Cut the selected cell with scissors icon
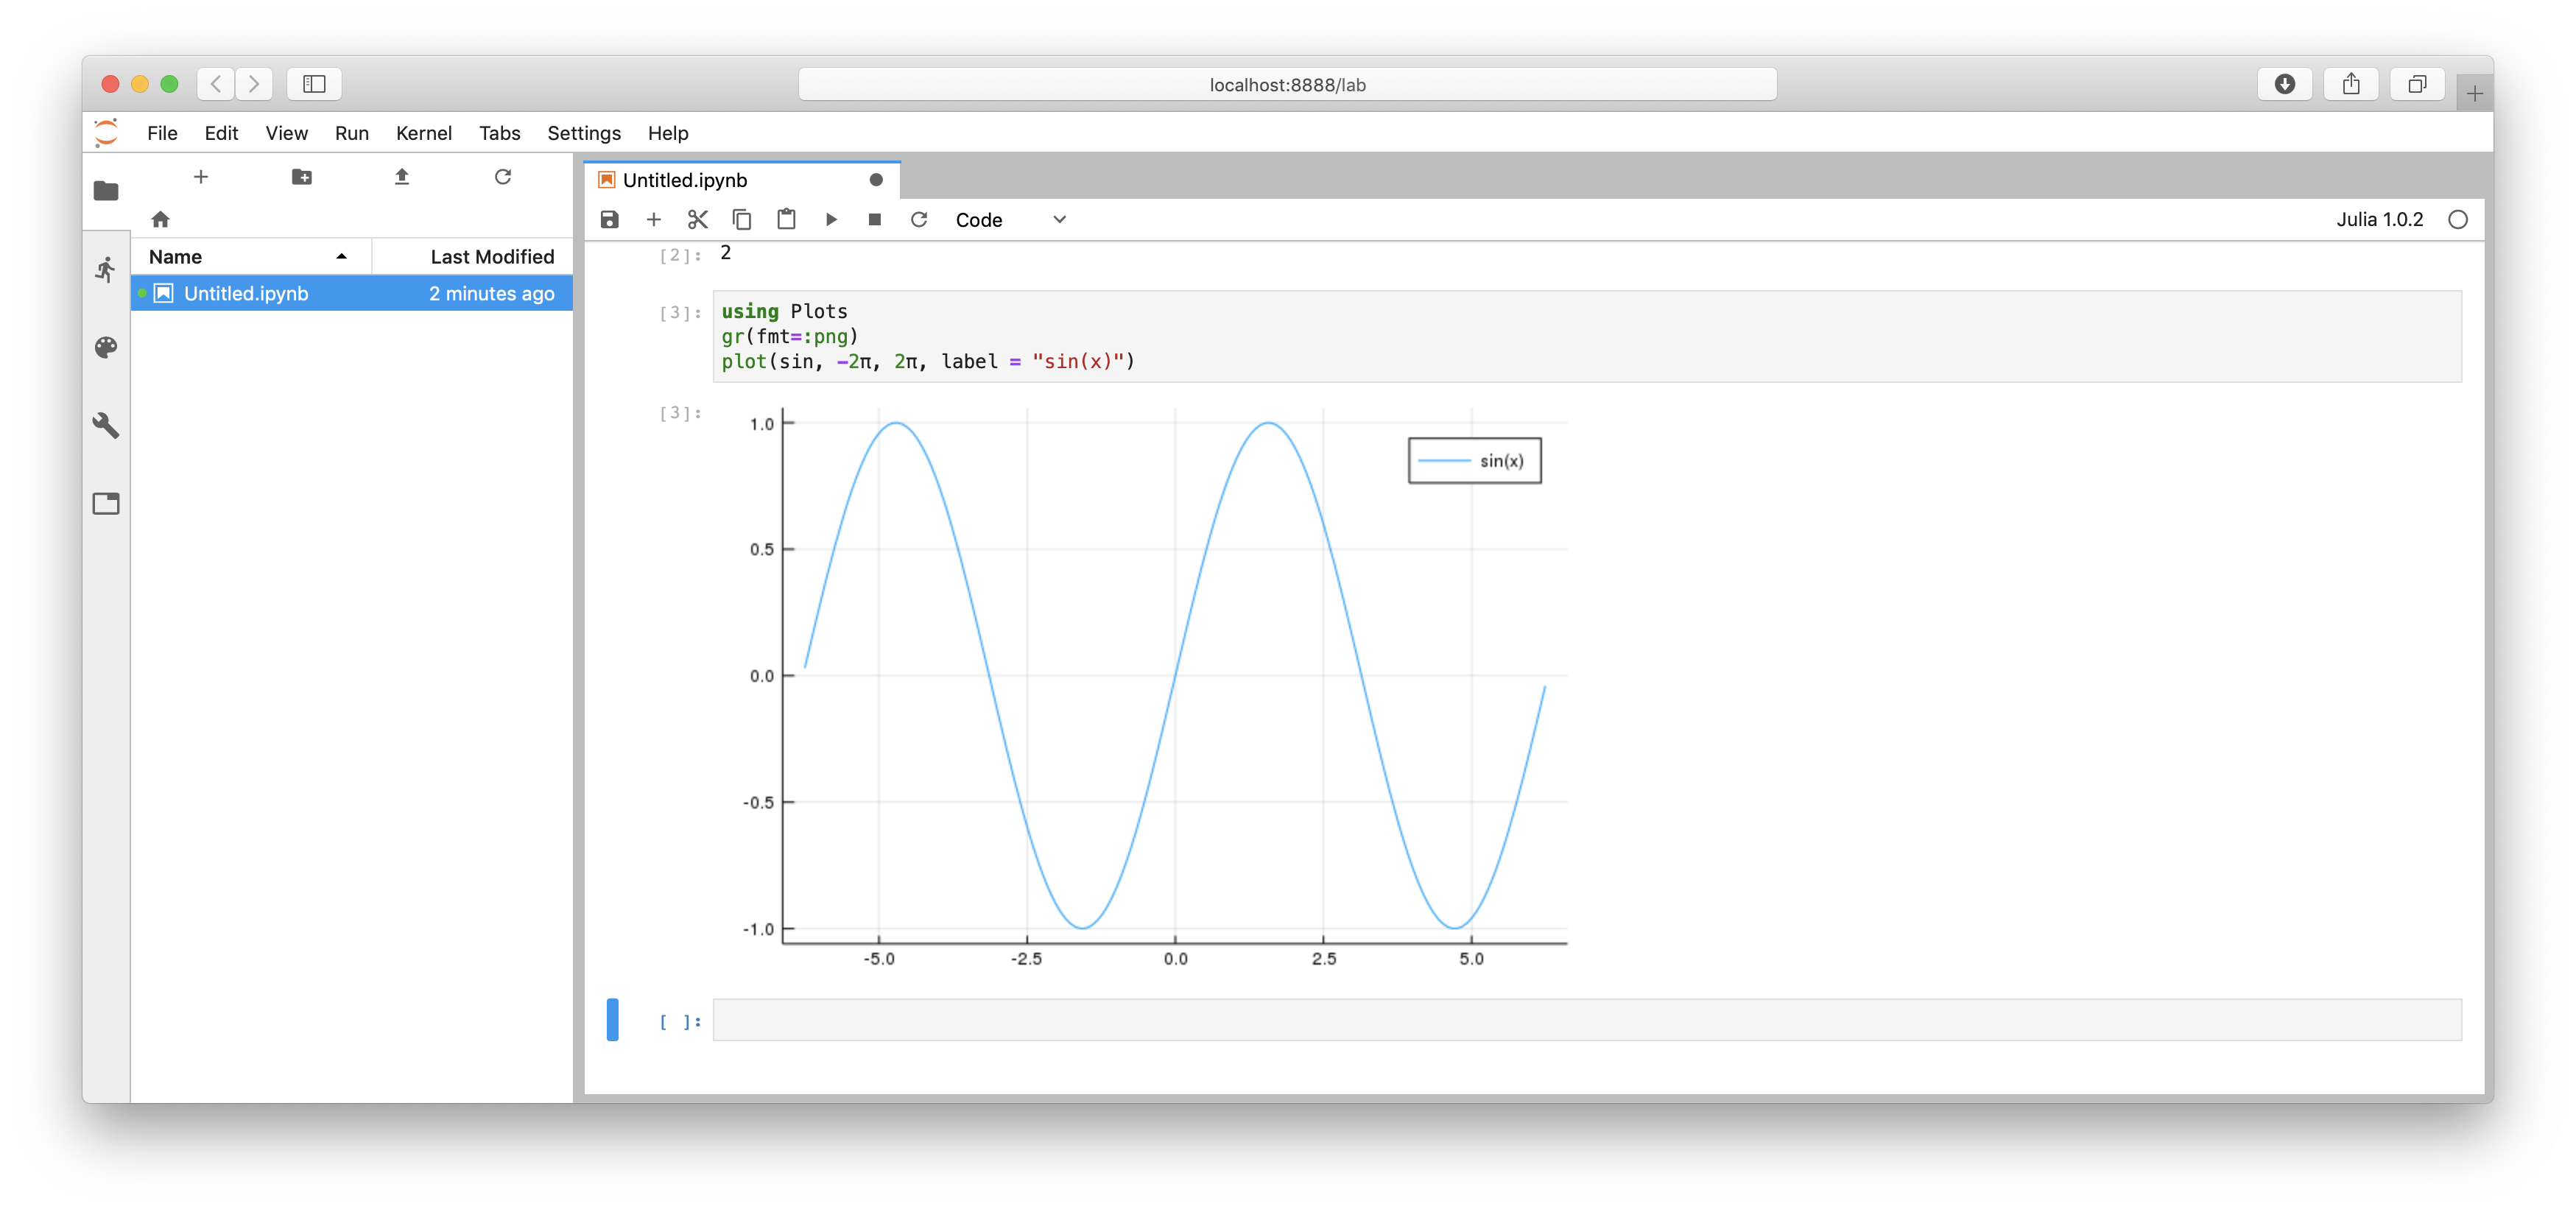Viewport: 2576px width, 1212px height. pyautogui.click(x=697, y=219)
